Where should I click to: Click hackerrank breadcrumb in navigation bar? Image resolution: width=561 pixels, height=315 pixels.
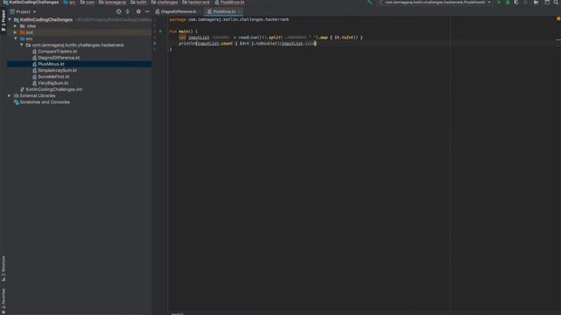[x=195, y=2]
